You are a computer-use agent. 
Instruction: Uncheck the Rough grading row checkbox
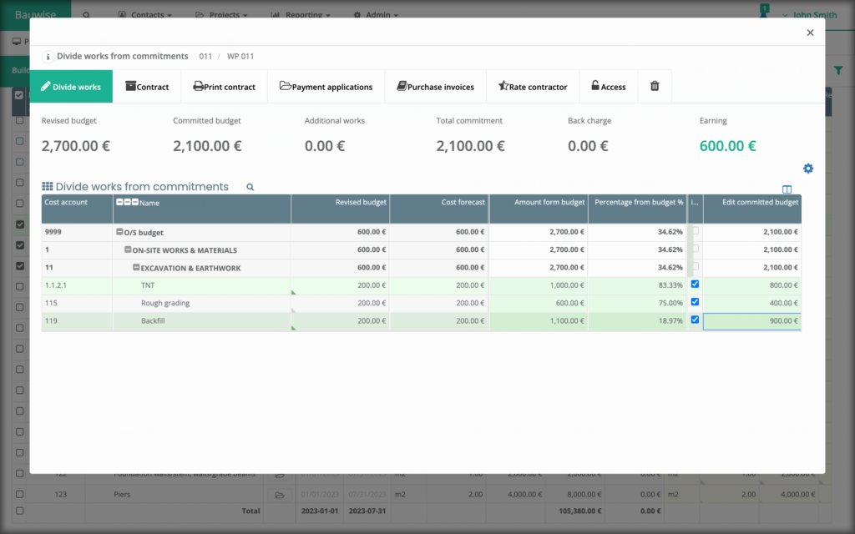click(695, 302)
